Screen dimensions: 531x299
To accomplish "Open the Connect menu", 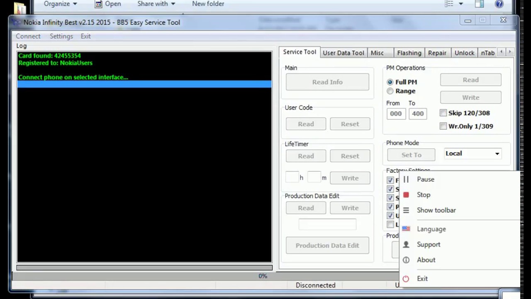I will point(28,36).
